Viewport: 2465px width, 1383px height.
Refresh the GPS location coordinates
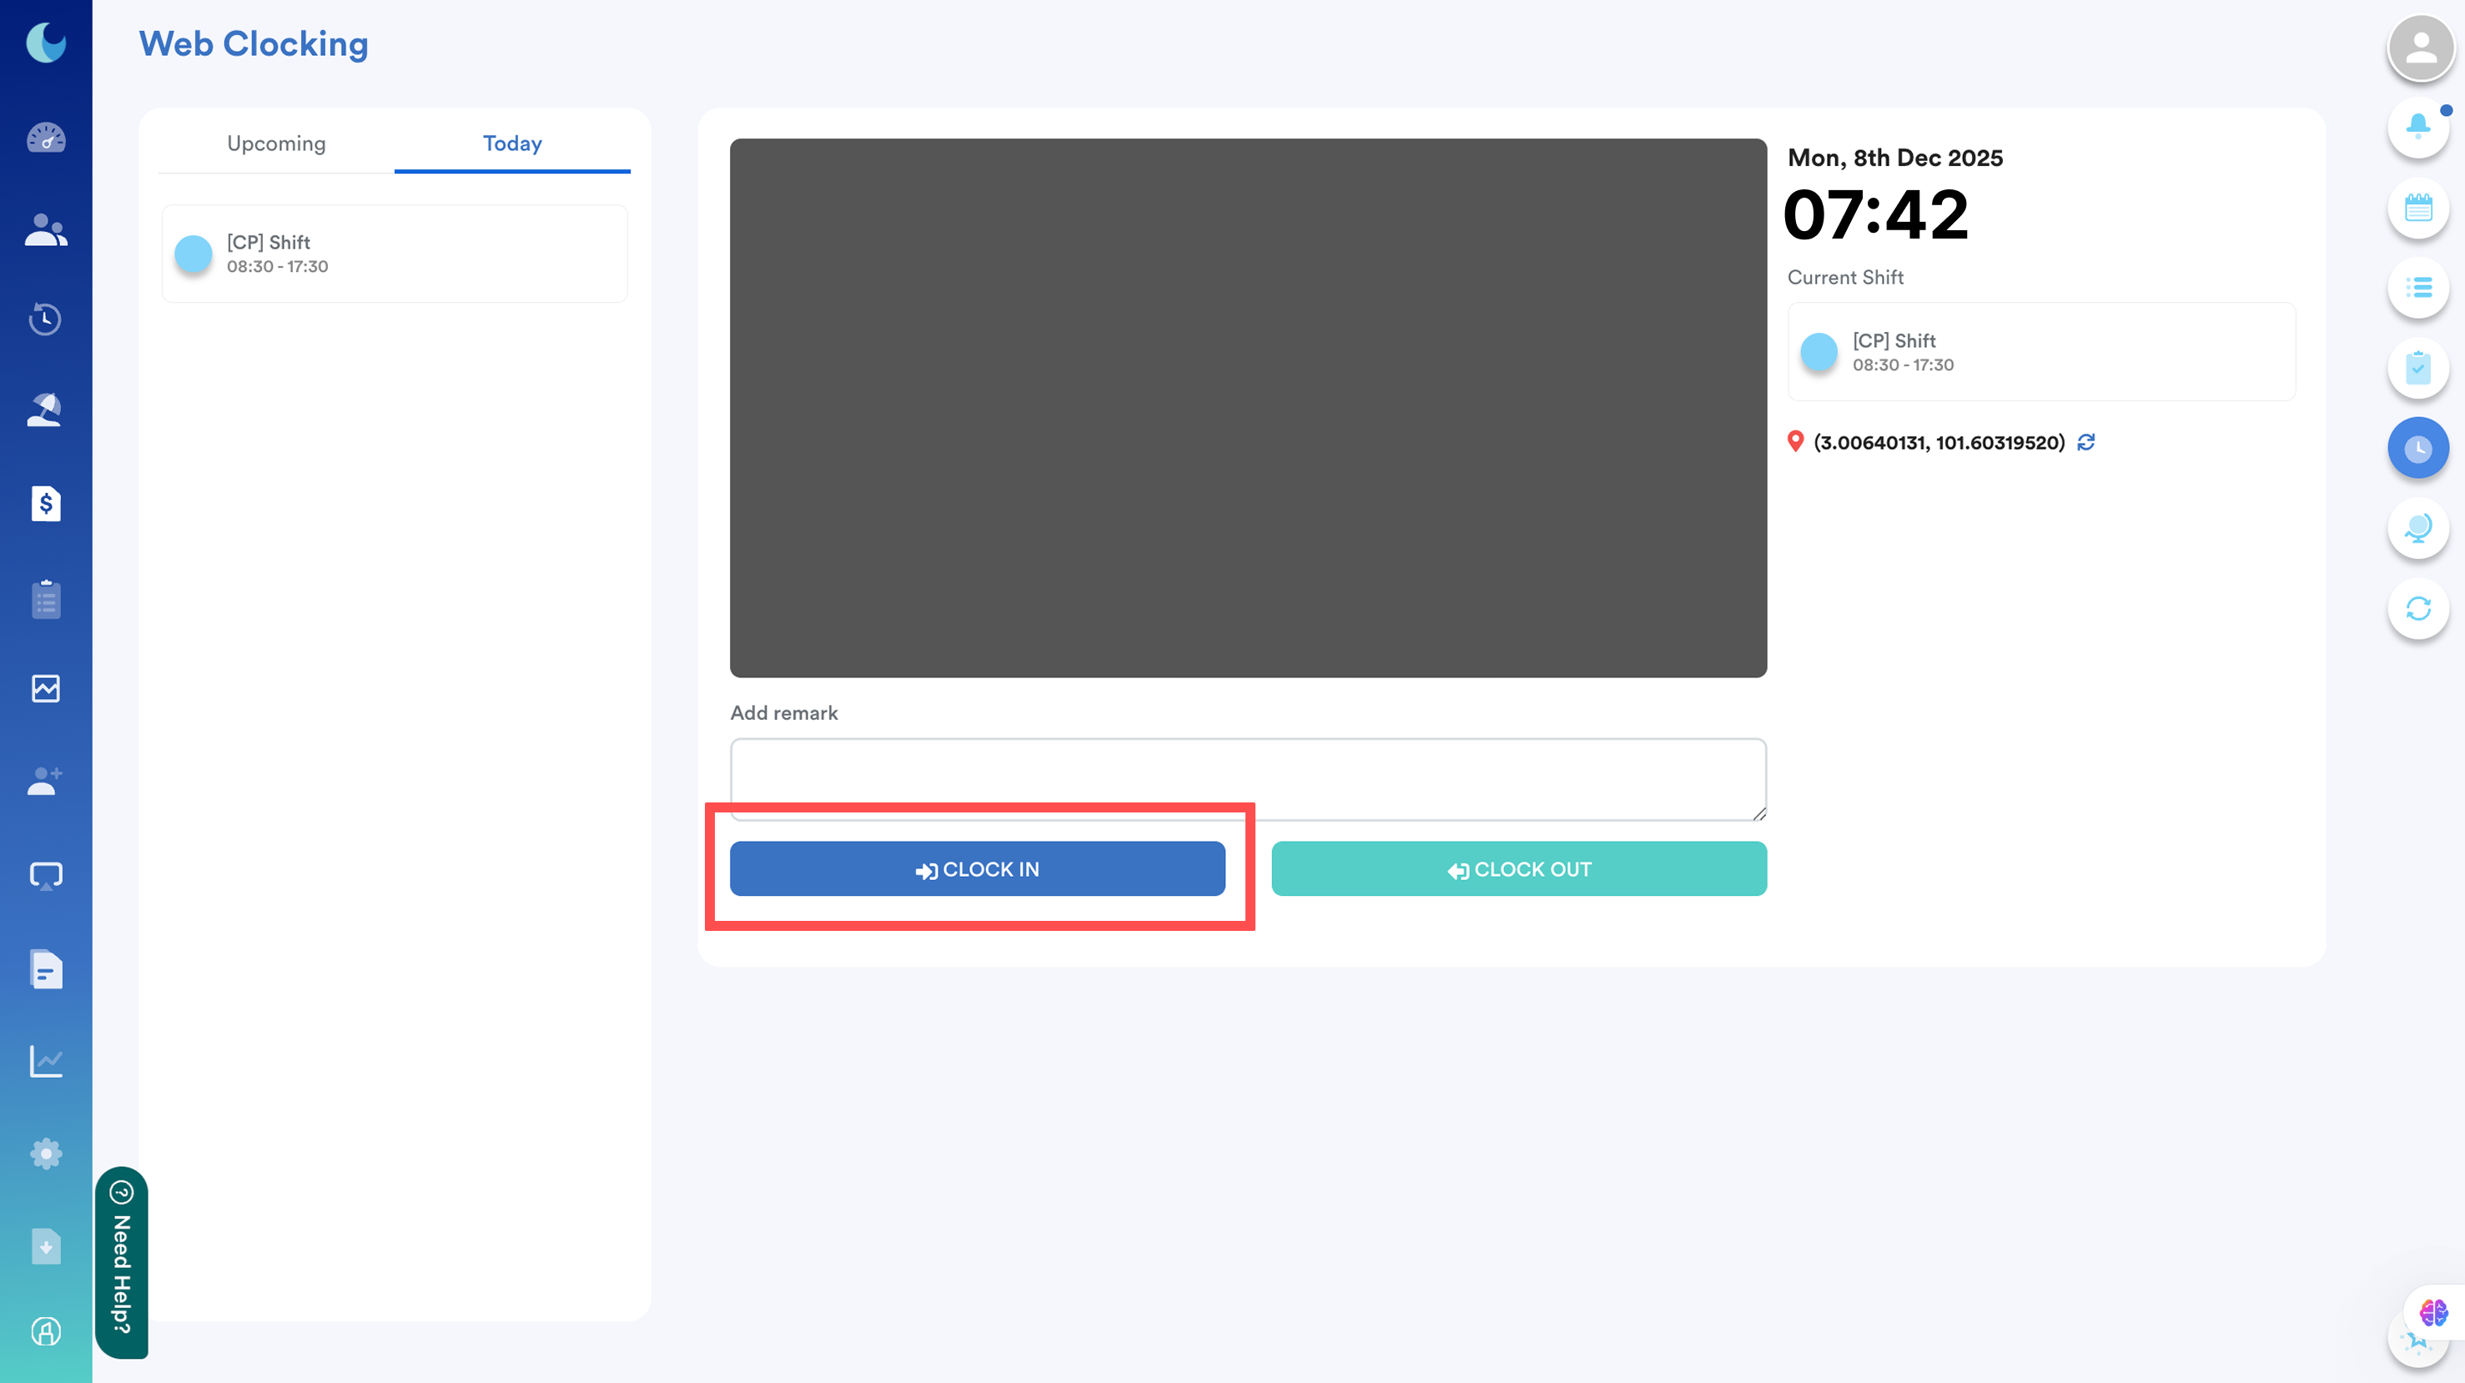coord(2086,442)
